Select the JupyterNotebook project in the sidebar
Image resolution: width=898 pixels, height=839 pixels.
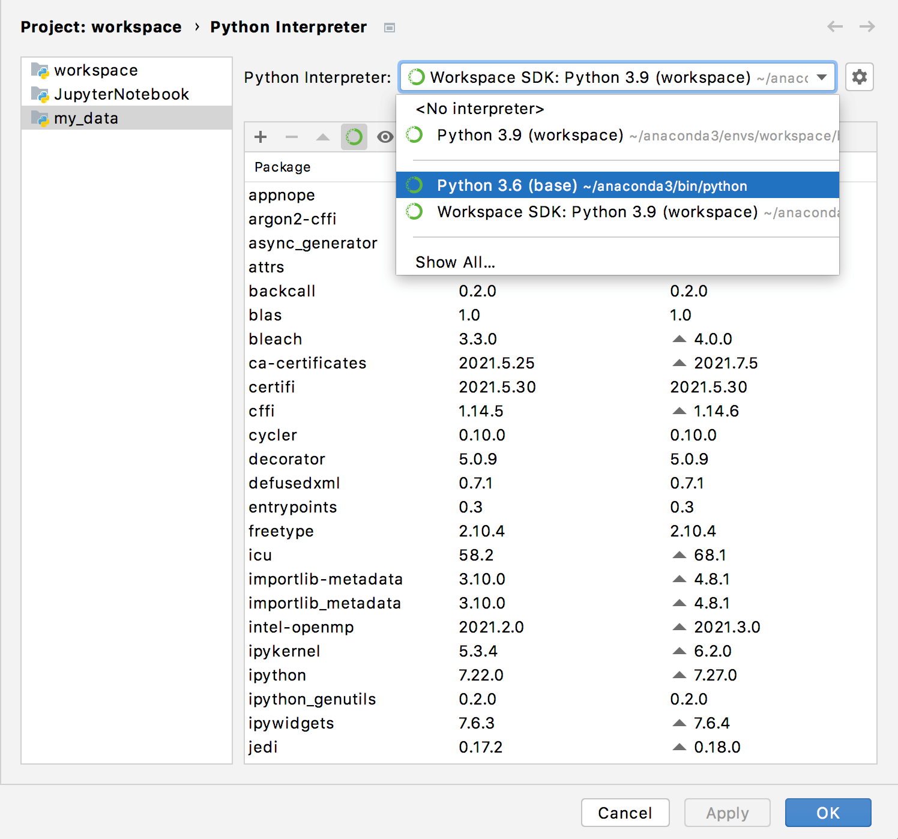[121, 94]
